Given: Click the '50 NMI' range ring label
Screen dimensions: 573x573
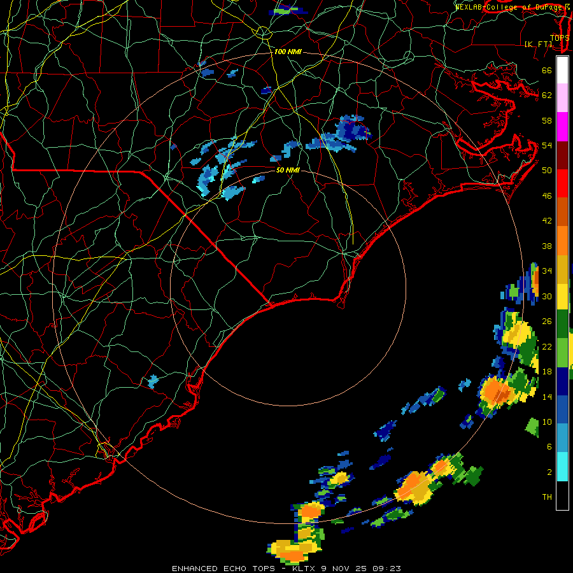Looking at the screenshot, I should pyautogui.click(x=288, y=170).
